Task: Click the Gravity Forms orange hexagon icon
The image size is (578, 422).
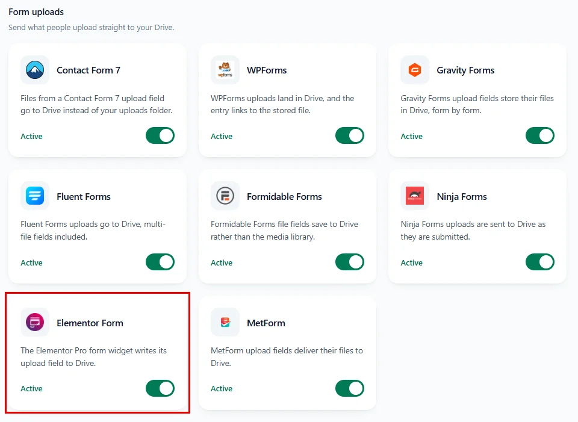Action: click(x=415, y=70)
